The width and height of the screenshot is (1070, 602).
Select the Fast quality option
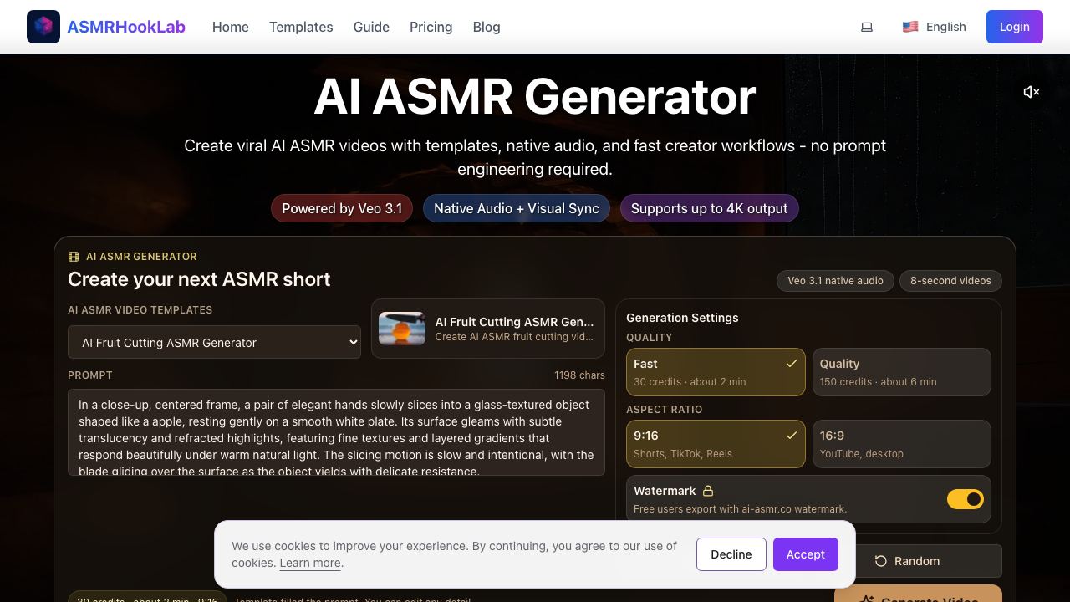[716, 372]
